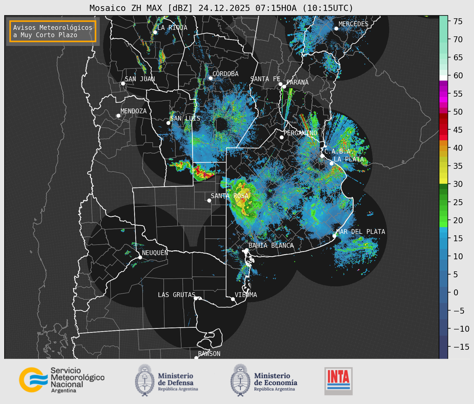Click the PERGAMINO city marker
474x404 pixels.
click(282, 137)
